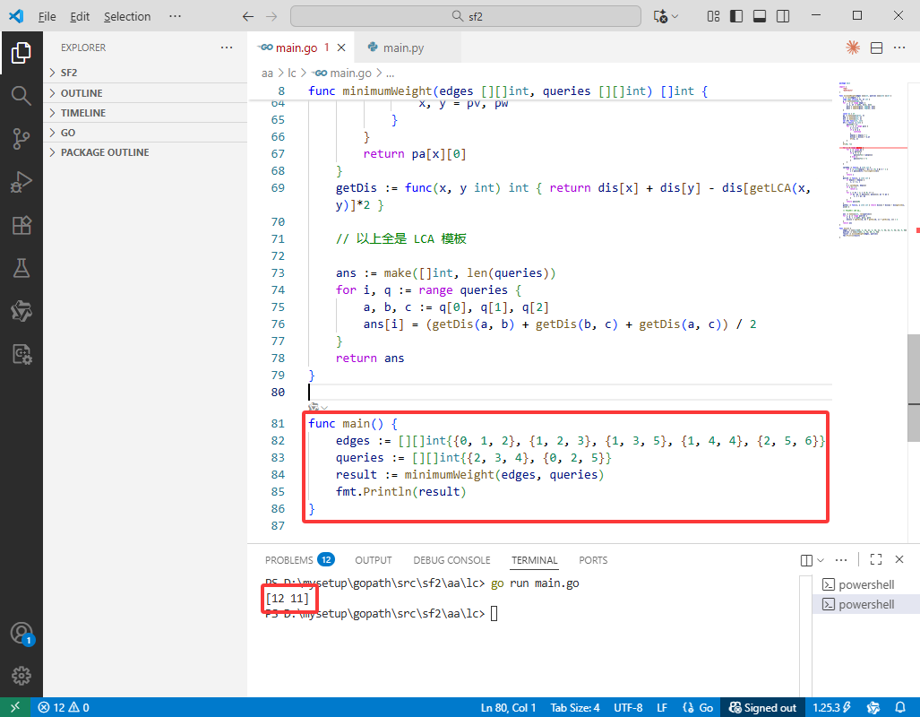Open the DEBUG CONSOLE tab

pyautogui.click(x=451, y=560)
